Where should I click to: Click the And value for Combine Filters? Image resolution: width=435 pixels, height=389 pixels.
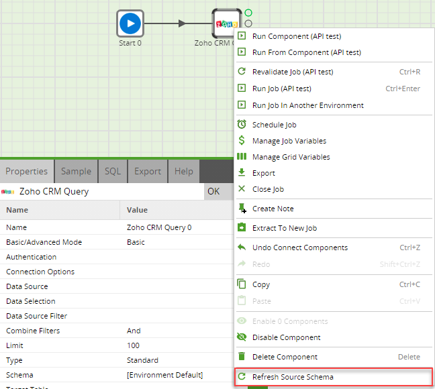(x=134, y=331)
